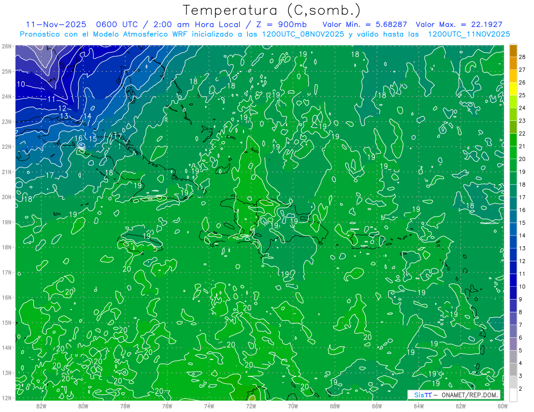Click latitude axis label "19N"
Screen dimensions: 534x412
tap(7, 222)
